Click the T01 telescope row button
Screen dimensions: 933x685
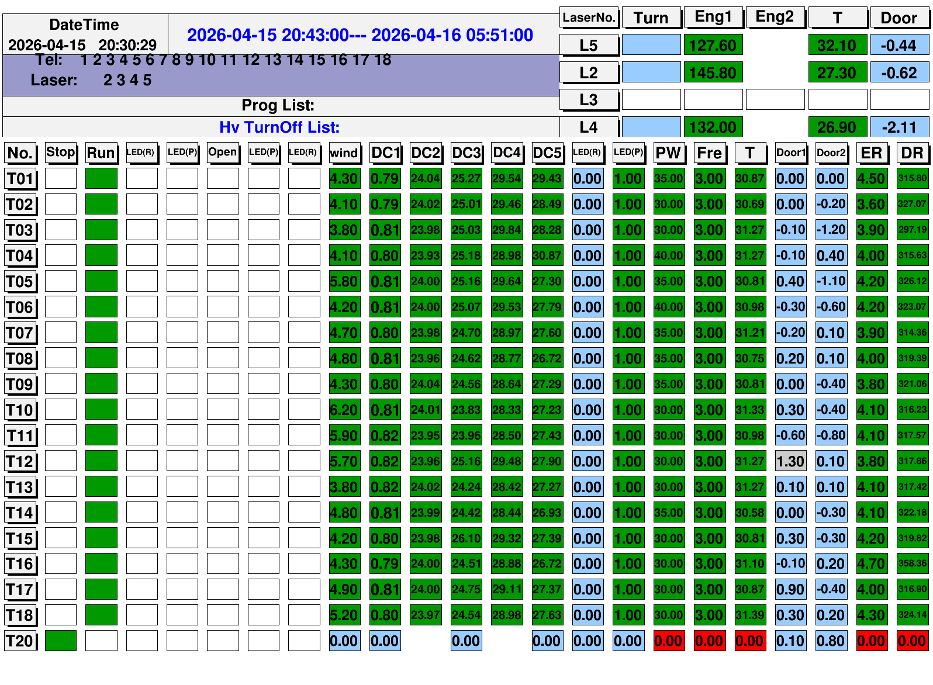click(x=20, y=179)
